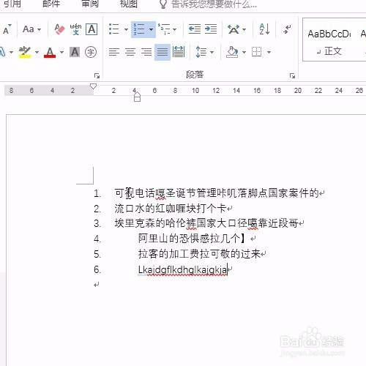Expand shading color dropdown arrow
Viewport: 366px width, 366px height.
coord(244,52)
